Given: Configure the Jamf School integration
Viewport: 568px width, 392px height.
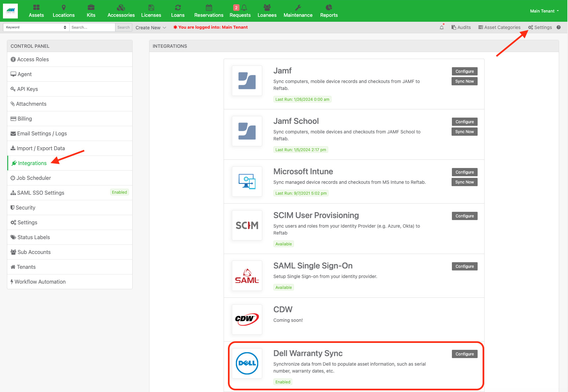Looking at the screenshot, I should click(464, 122).
